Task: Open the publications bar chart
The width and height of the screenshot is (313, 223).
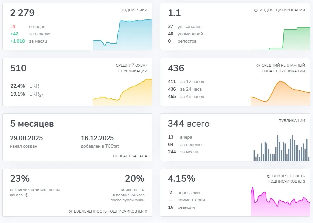Action: 281,148
